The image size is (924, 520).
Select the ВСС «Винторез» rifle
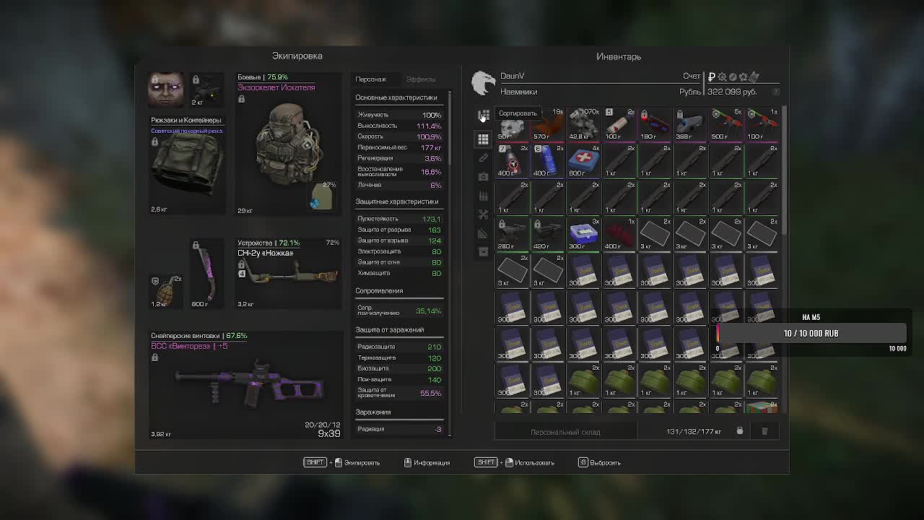[x=245, y=385]
